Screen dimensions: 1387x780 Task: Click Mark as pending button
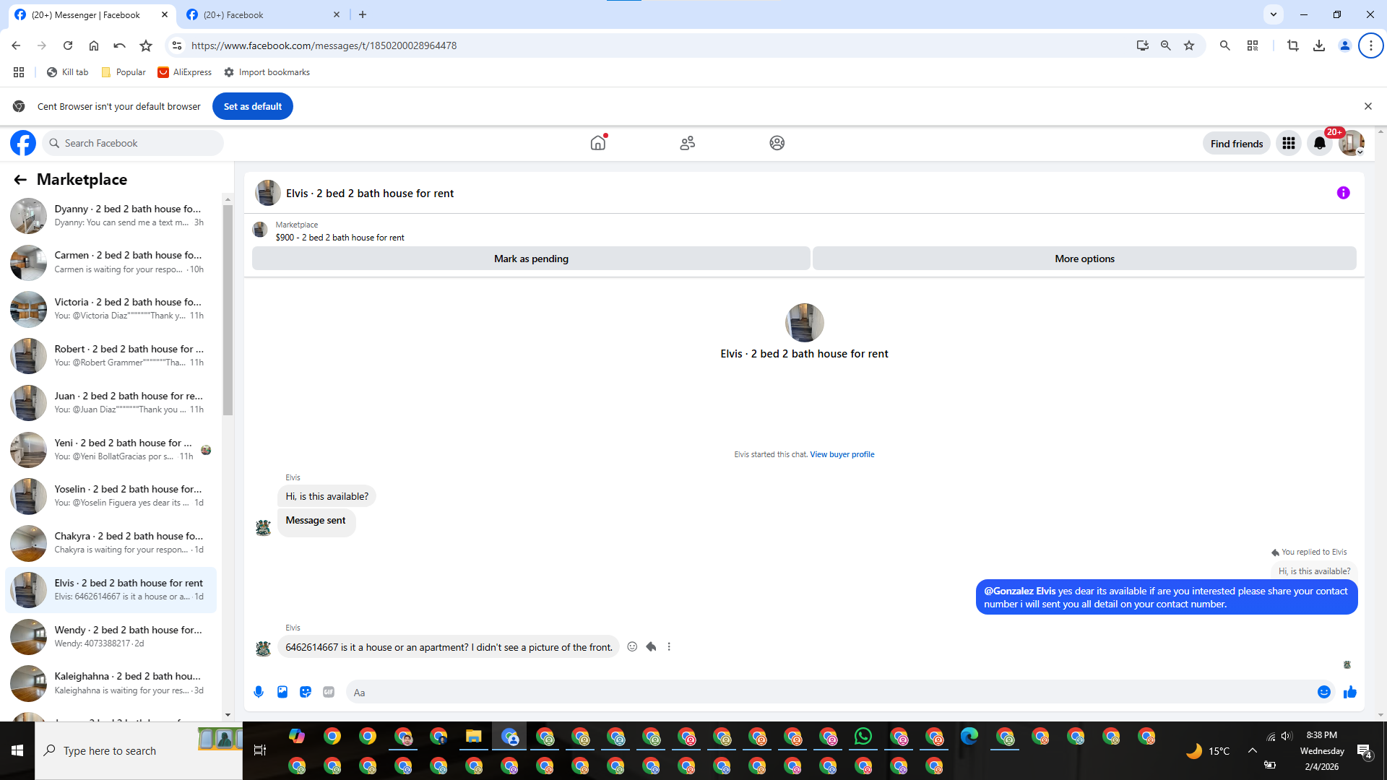(x=531, y=259)
